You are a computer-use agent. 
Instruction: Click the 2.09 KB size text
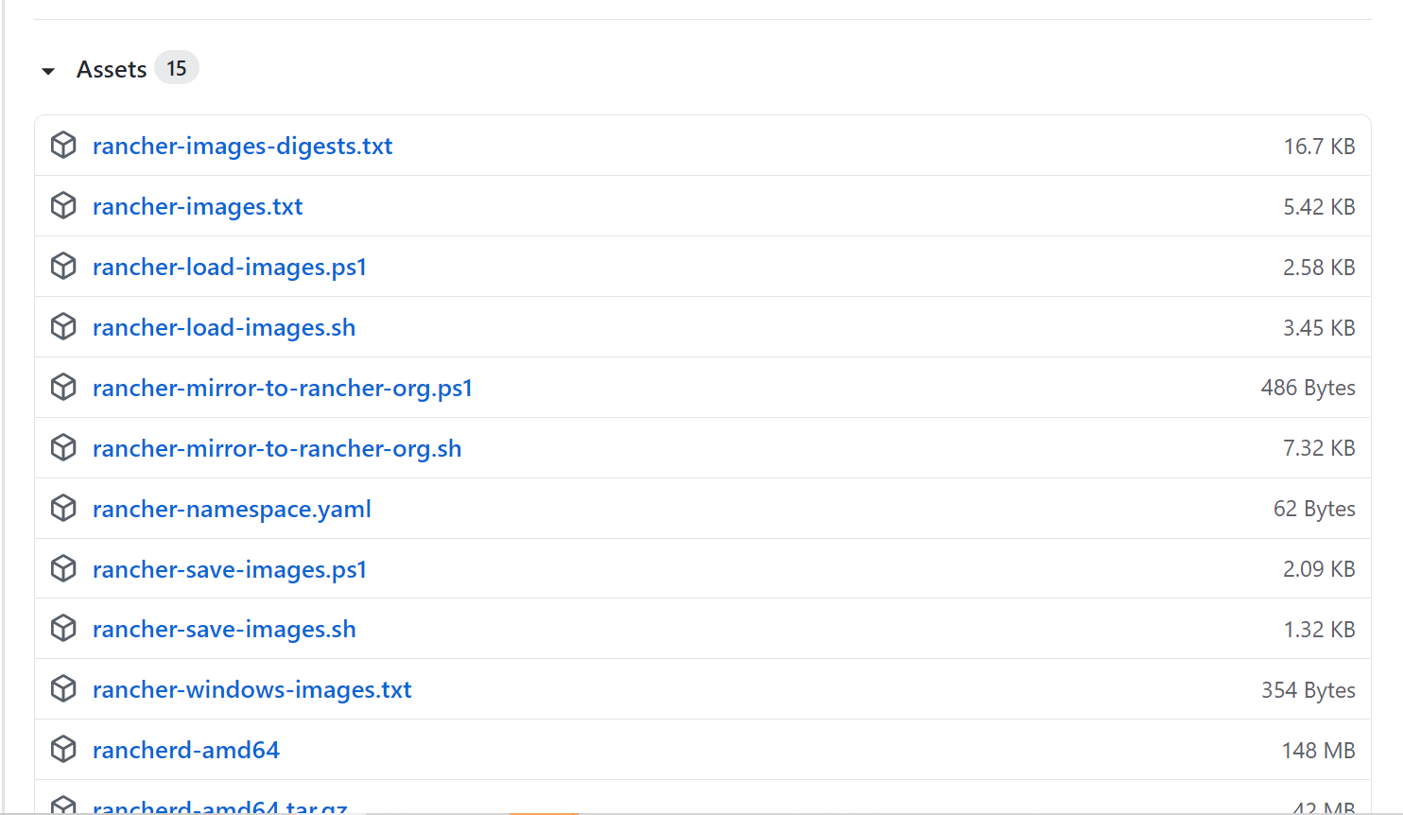click(x=1319, y=569)
